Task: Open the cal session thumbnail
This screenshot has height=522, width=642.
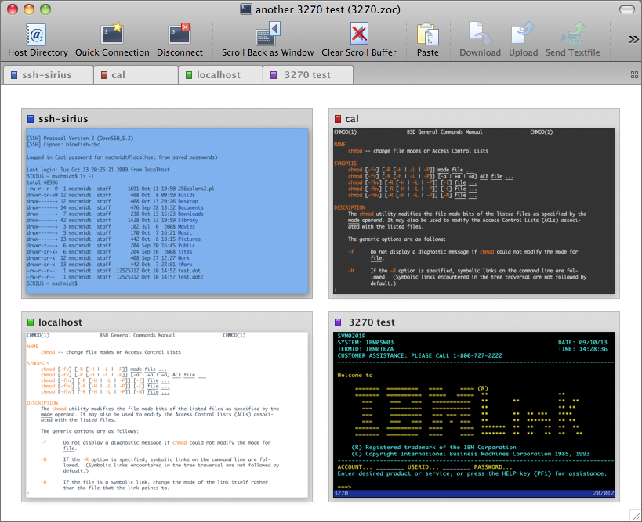Action: coord(474,211)
